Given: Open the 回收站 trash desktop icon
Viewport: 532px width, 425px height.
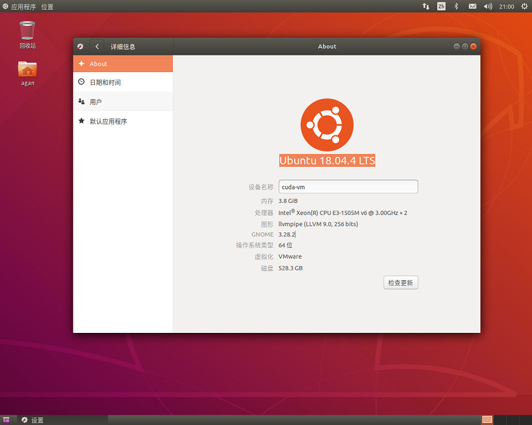Looking at the screenshot, I should click(x=27, y=35).
